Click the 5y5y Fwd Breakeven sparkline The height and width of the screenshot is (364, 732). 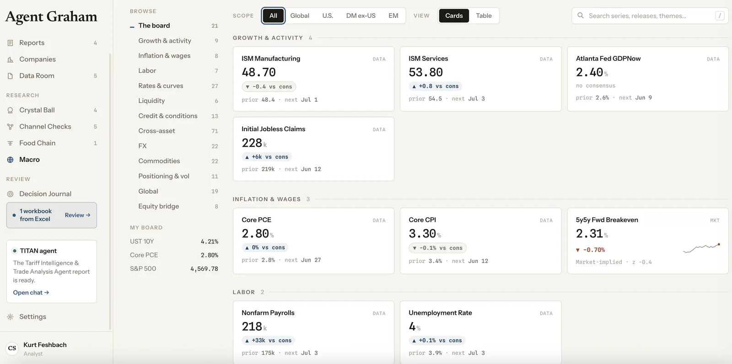coord(701,248)
